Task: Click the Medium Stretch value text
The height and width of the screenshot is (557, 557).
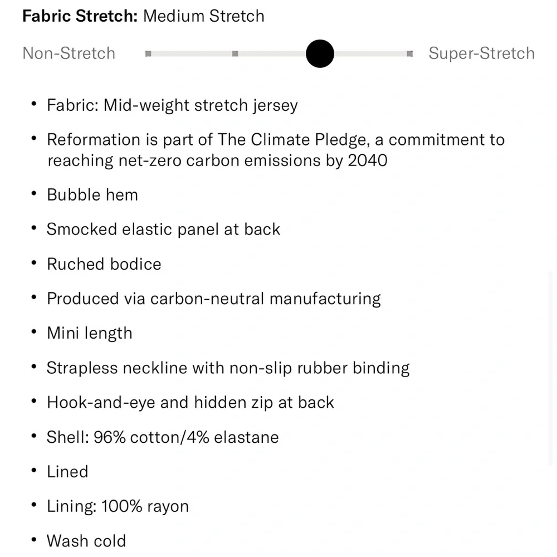Action: point(204,16)
